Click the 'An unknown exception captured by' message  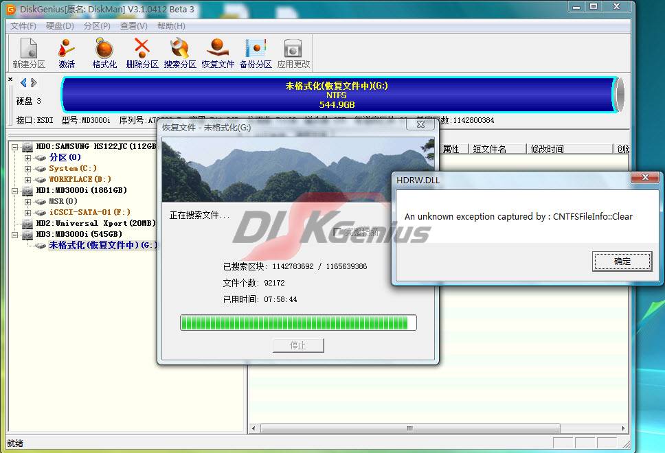pos(518,216)
